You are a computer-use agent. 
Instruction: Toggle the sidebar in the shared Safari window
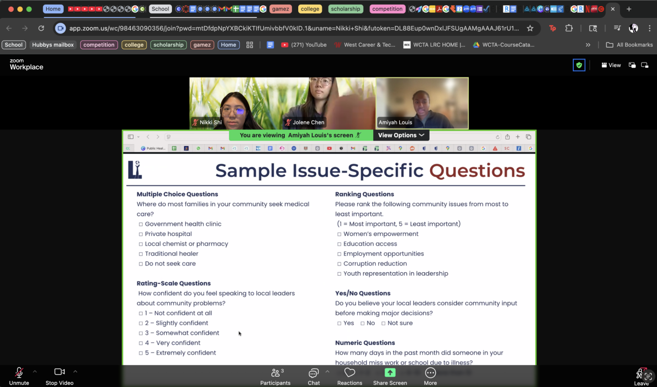coord(131,137)
